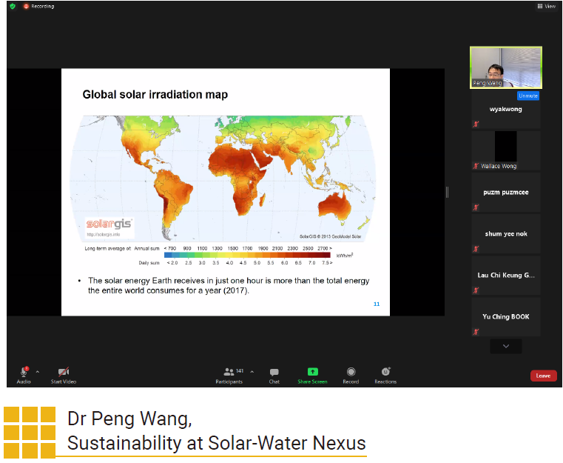Click slide number 11

(x=377, y=304)
